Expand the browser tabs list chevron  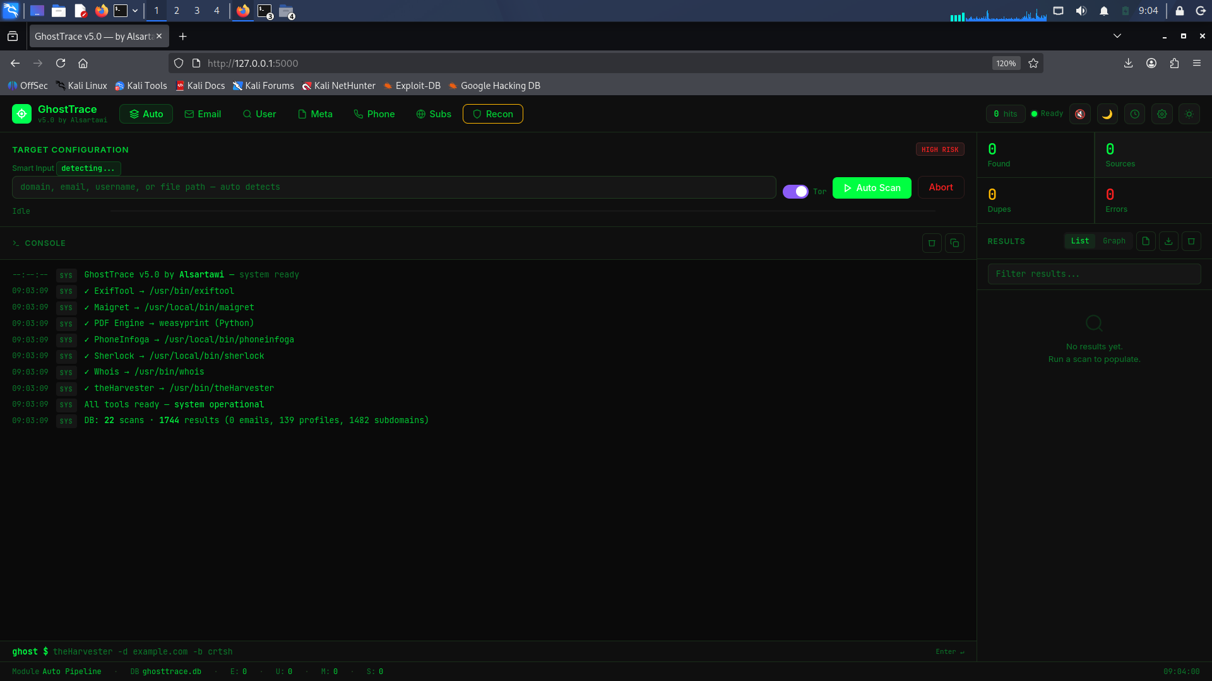click(1117, 36)
